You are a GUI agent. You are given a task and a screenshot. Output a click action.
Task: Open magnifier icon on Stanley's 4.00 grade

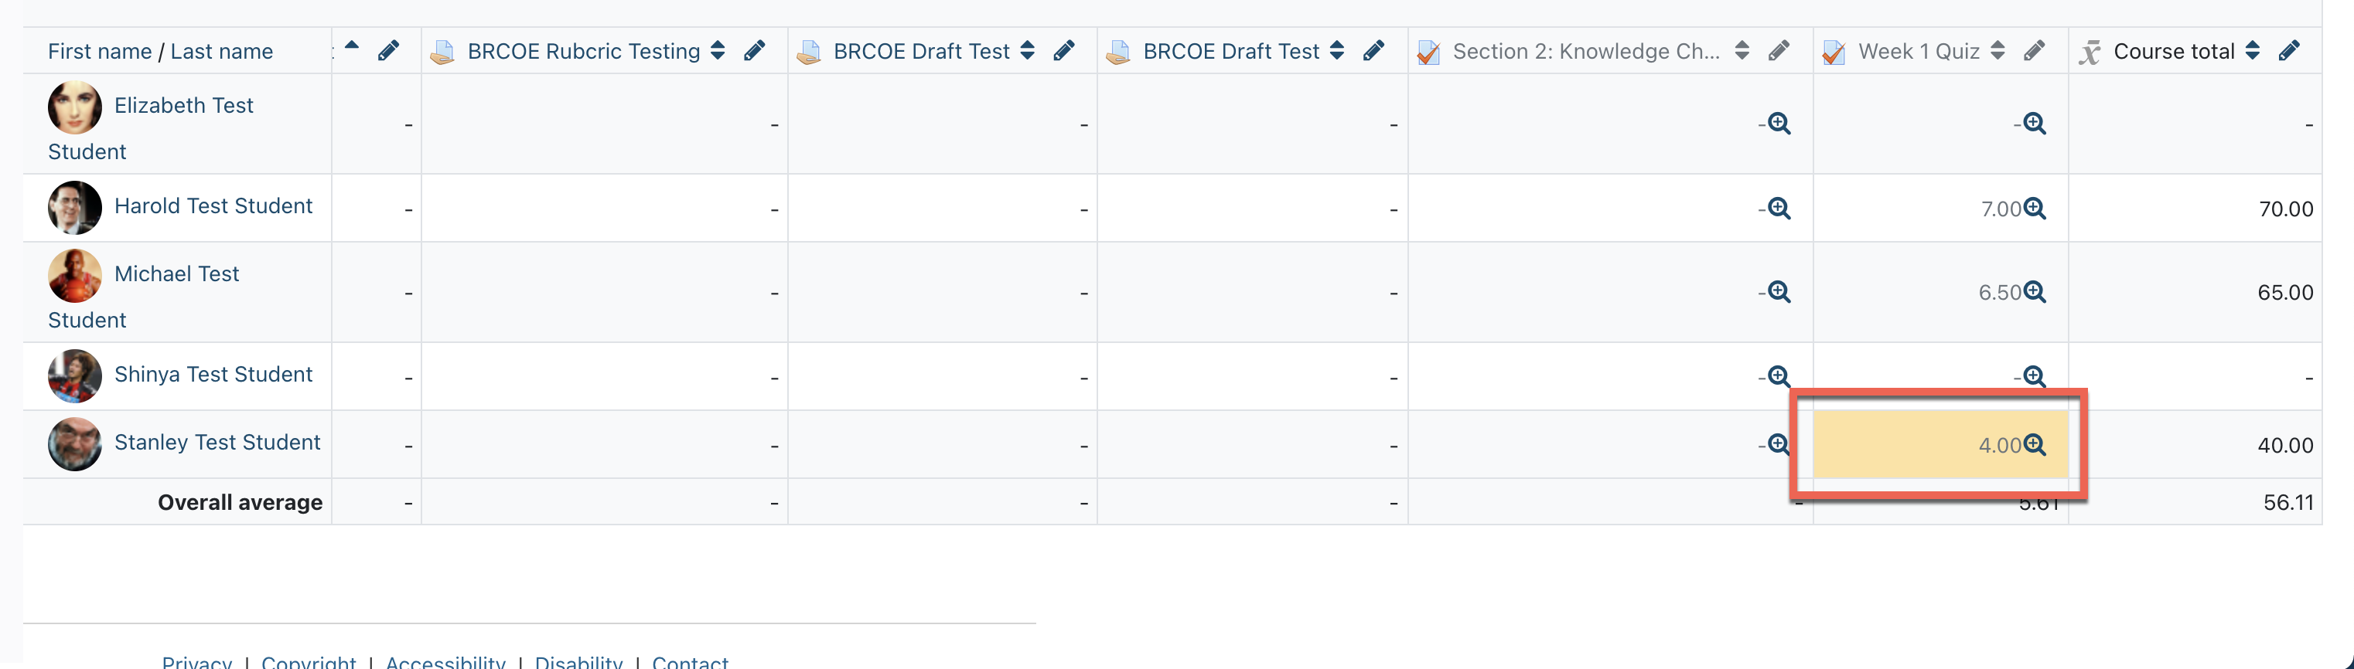coord(2035,444)
